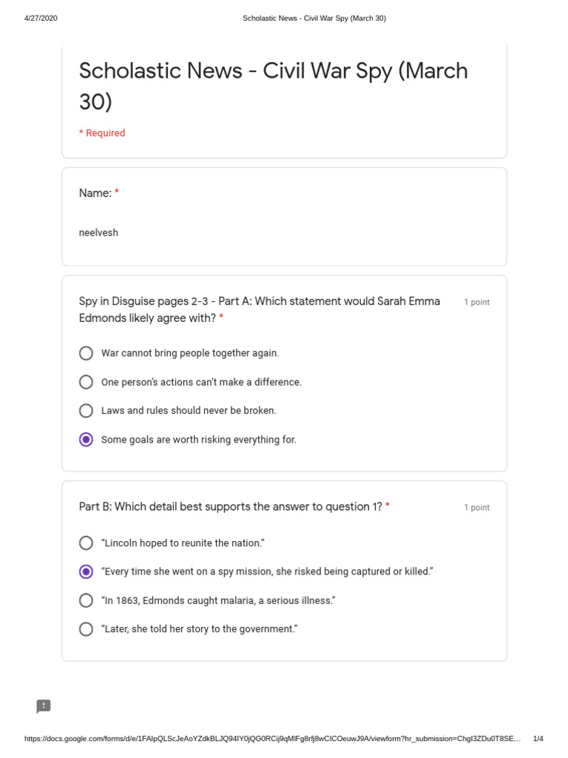Image resolution: width=568 pixels, height=758 pixels.
Task: Click the "Name:" field label
Action: (95, 193)
